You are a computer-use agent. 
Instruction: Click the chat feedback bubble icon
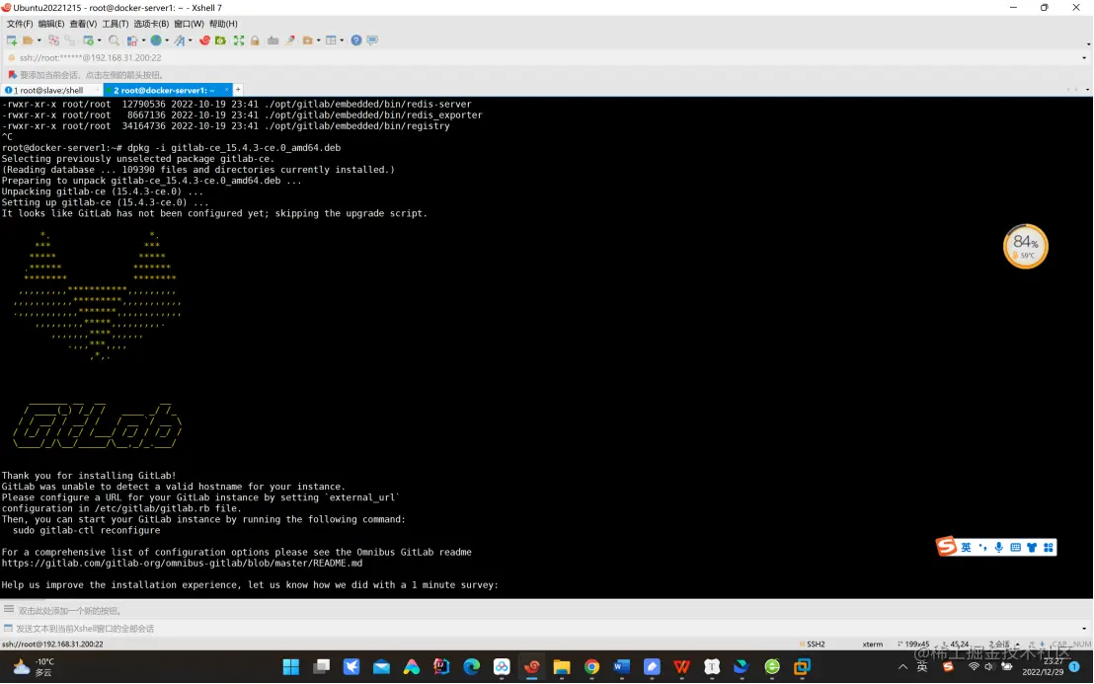pos(372,40)
